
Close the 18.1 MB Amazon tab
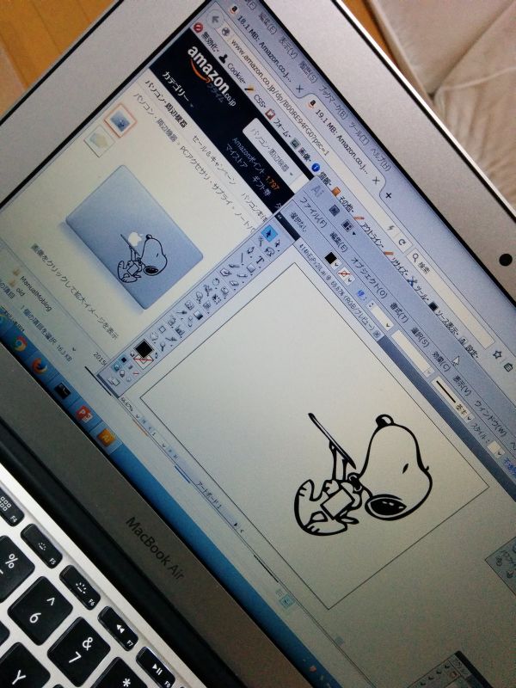(x=299, y=89)
